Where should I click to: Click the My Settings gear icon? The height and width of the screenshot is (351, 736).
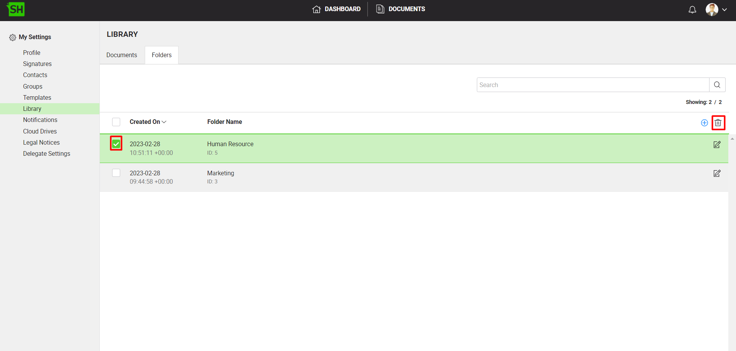click(13, 37)
